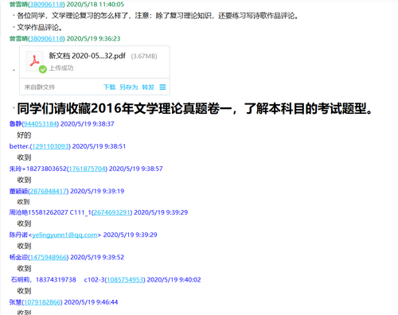
Task: Click file size text (3.67MB)
Action: [x=144, y=56]
